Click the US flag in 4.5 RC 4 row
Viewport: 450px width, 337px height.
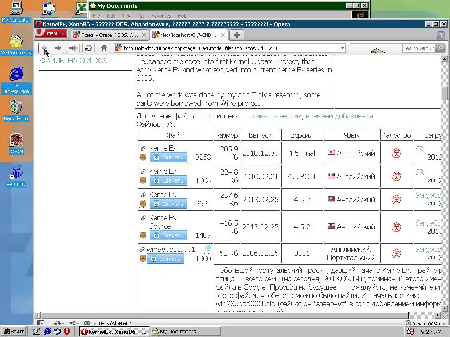point(331,176)
